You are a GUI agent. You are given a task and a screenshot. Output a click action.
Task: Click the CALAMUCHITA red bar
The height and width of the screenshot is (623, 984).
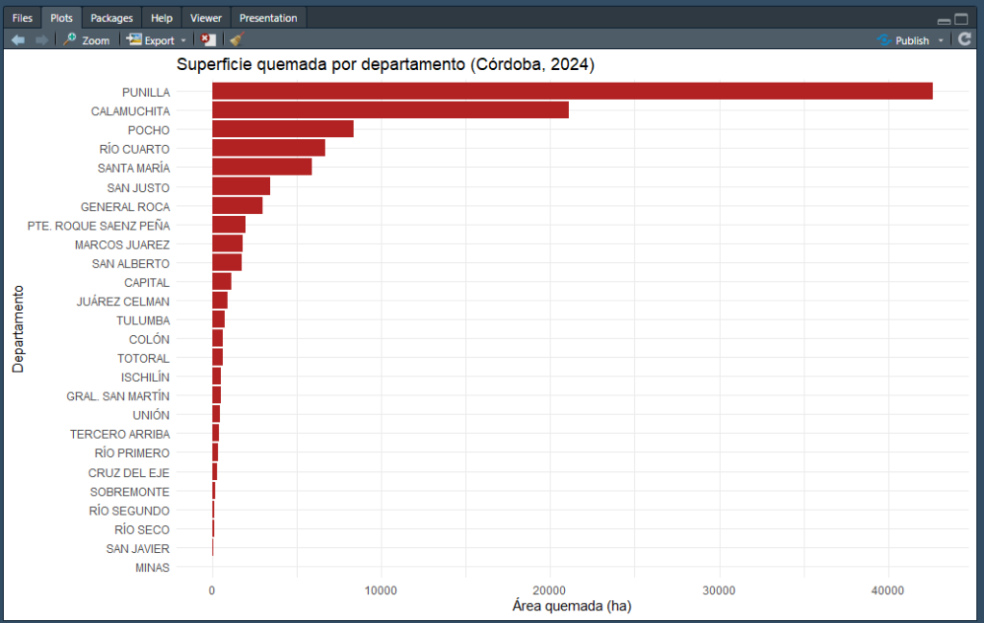pos(390,110)
